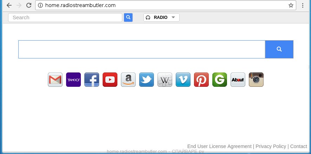This screenshot has width=311, height=154.
Task: Click the address bar URL
Action: point(80,5)
